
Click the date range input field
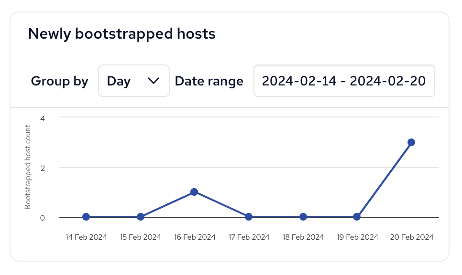(344, 81)
